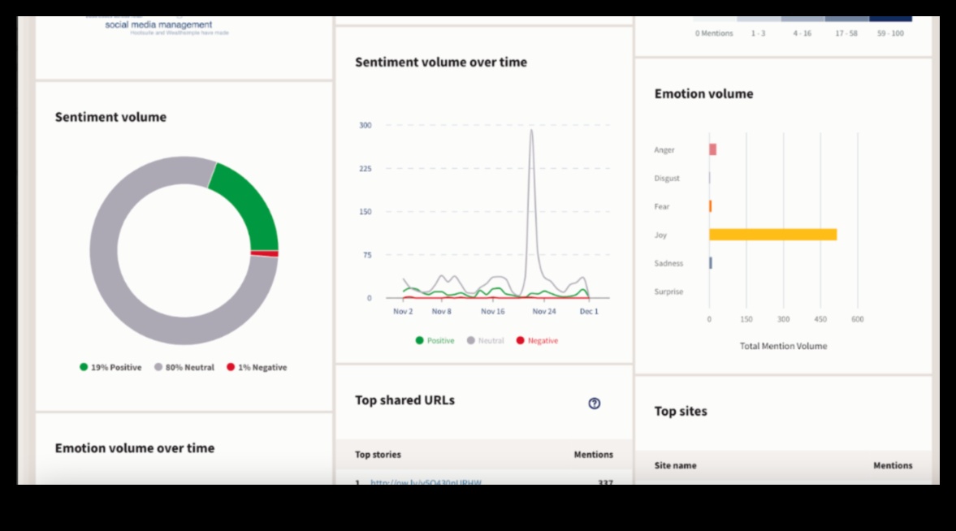
Task: Select the red Anger bar
Action: (x=712, y=149)
